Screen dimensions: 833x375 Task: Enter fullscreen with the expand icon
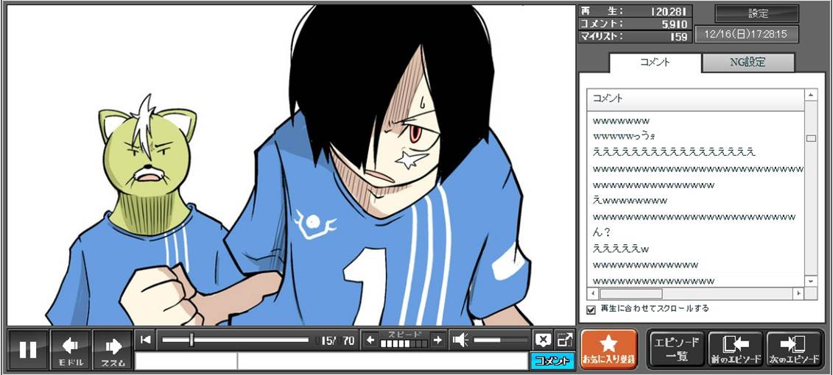[x=564, y=340]
